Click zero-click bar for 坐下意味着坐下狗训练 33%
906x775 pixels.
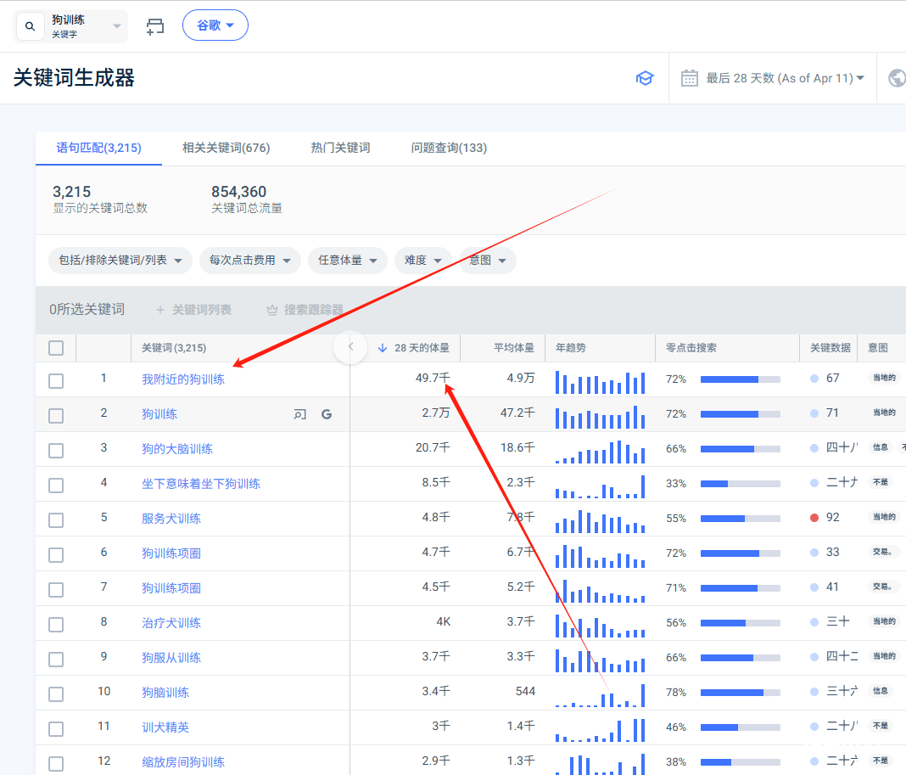click(741, 484)
